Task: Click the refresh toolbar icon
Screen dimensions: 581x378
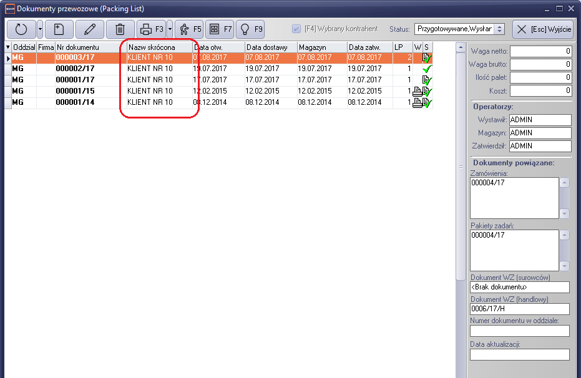Action: point(21,29)
